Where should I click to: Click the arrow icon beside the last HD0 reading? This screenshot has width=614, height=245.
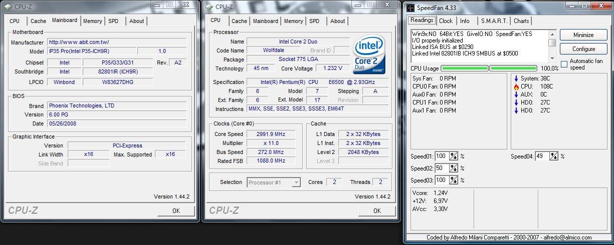point(516,110)
